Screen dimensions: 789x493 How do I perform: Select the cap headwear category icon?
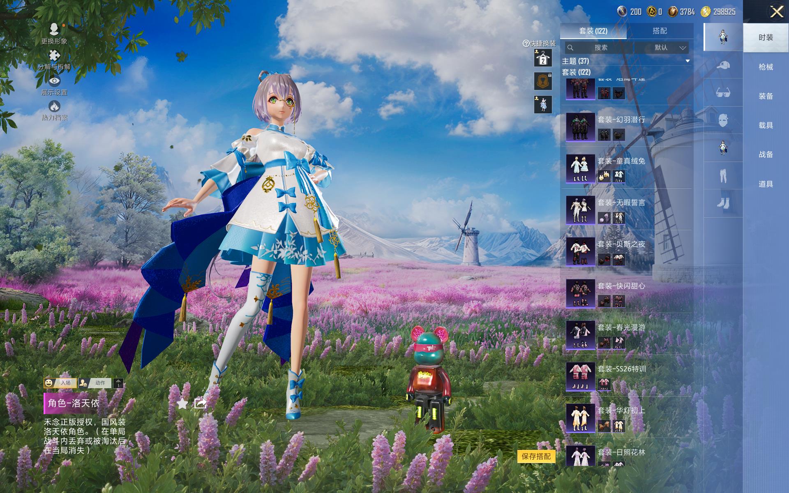click(x=723, y=65)
